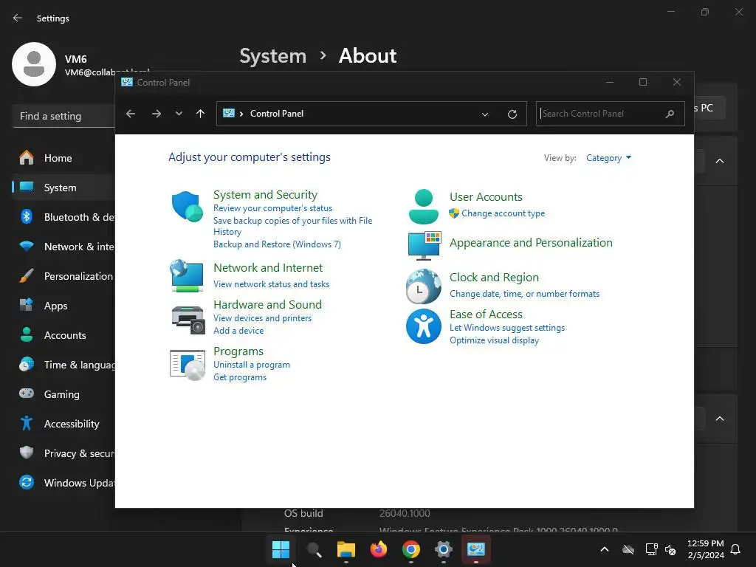Open Backup and Restore (Windows 7)
This screenshot has height=567, width=756.
pos(278,244)
